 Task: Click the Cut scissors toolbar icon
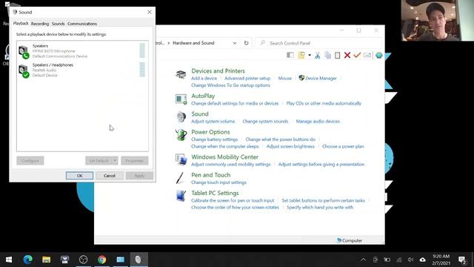tap(318, 55)
